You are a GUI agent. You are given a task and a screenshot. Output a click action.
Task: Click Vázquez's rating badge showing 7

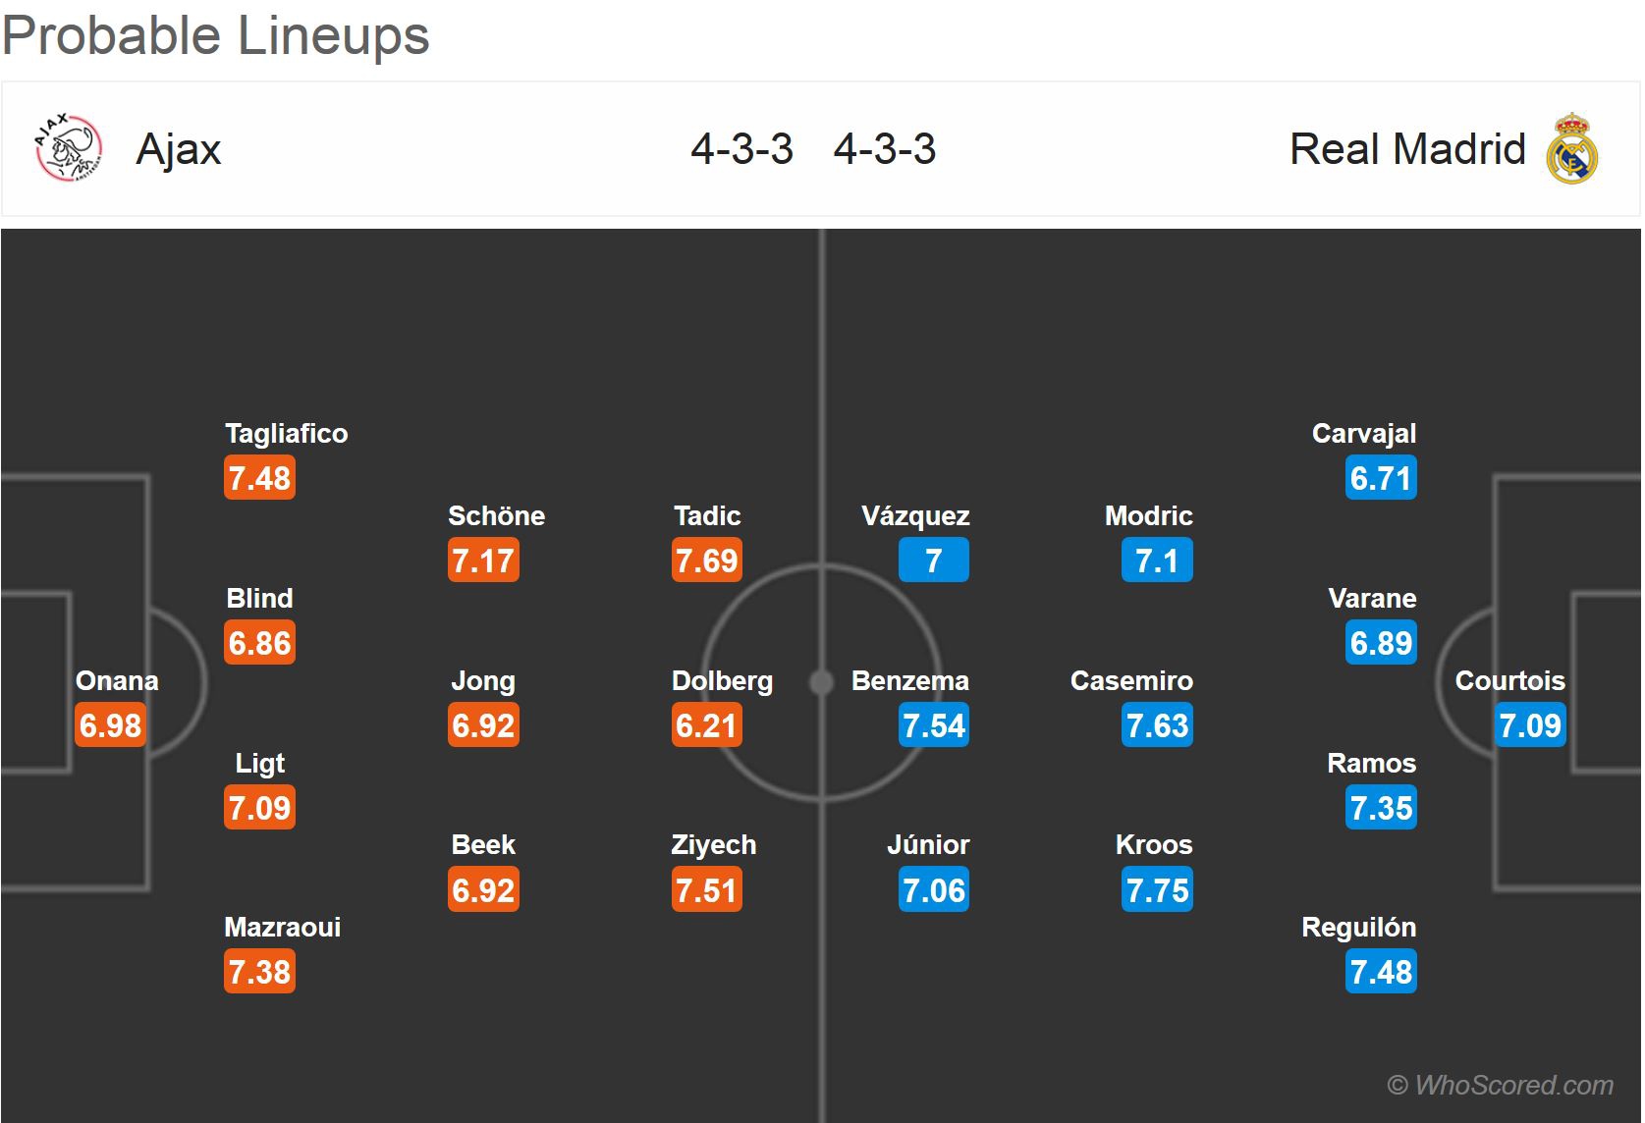click(x=933, y=561)
